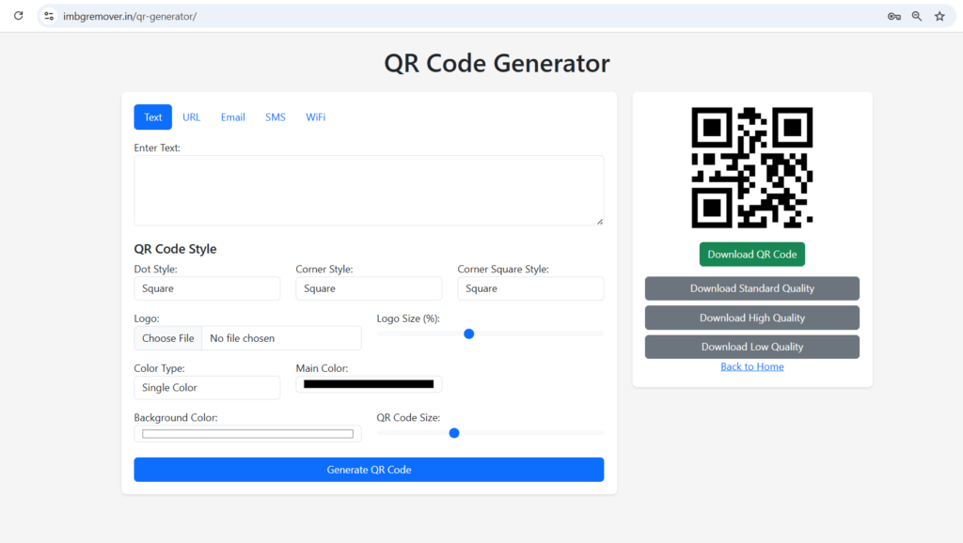Image resolution: width=963 pixels, height=543 pixels.
Task: Open the zoom magnifier icon in address bar
Action: 916,17
